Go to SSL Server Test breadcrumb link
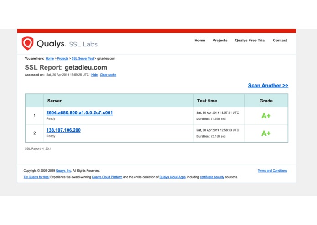Viewport: 317px width, 225px height. point(83,58)
